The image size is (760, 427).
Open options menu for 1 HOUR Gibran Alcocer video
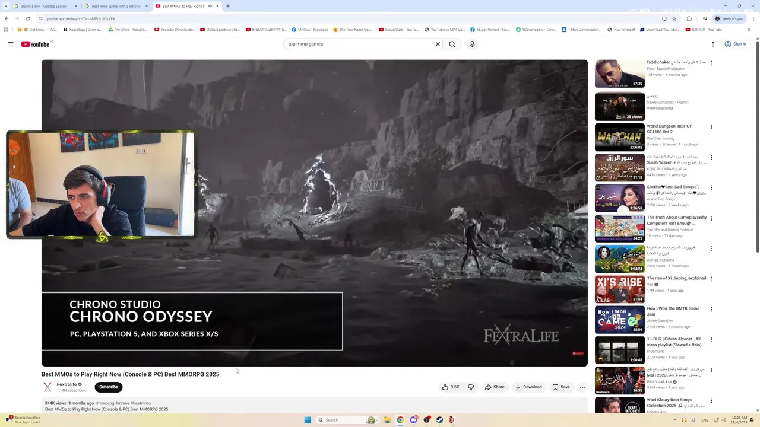coord(712,340)
